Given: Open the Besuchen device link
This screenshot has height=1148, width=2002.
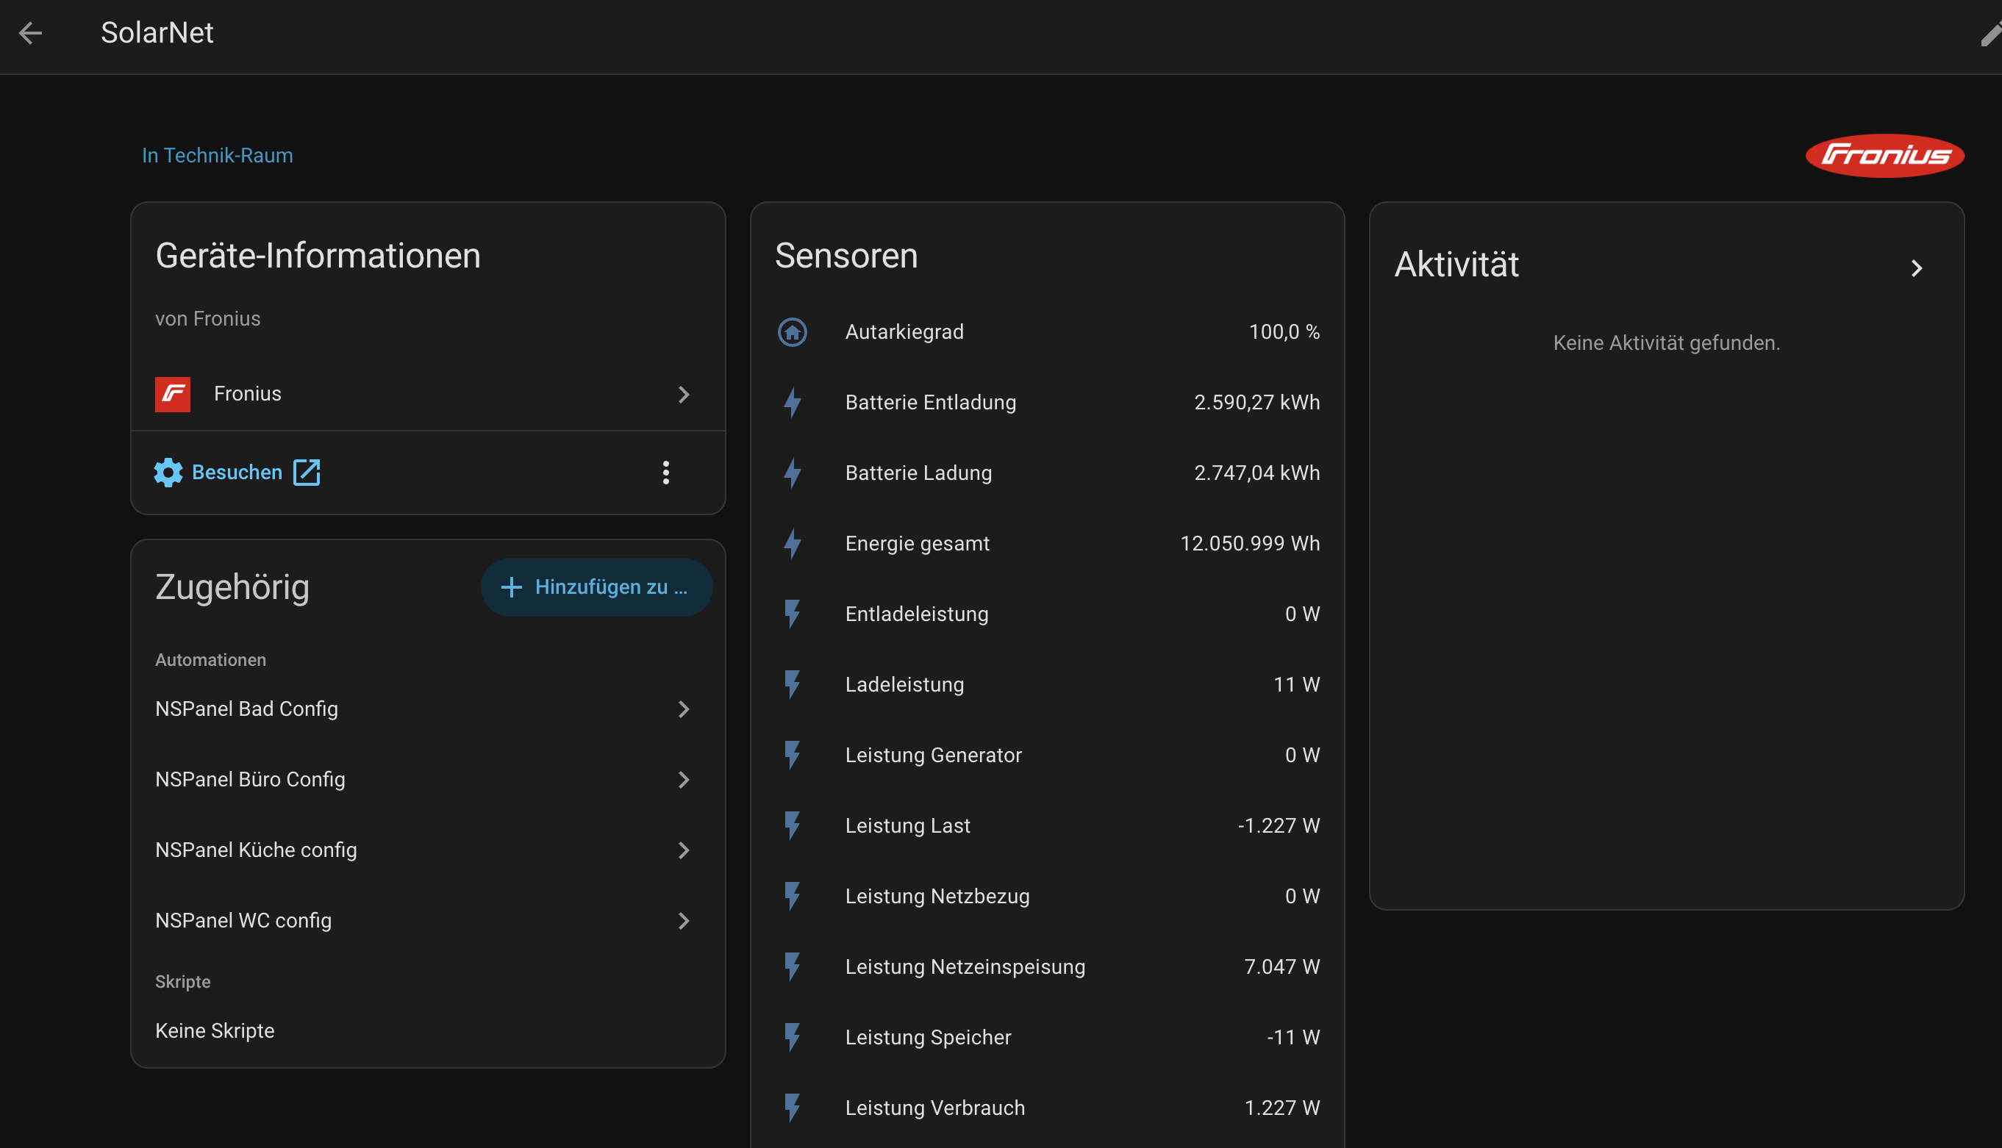Looking at the screenshot, I should coord(237,473).
